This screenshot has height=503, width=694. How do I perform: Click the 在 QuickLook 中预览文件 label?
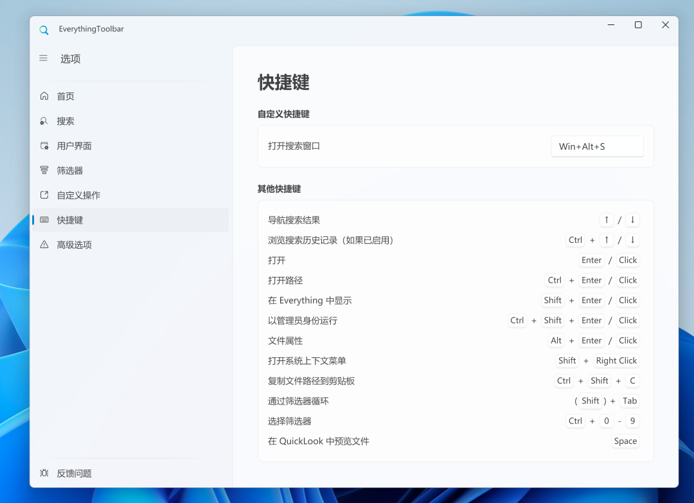point(319,441)
